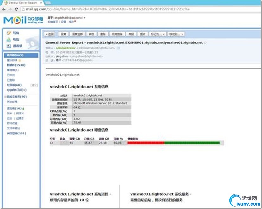
Task: Click the browser forward arrow
Action: [x=10, y=9]
